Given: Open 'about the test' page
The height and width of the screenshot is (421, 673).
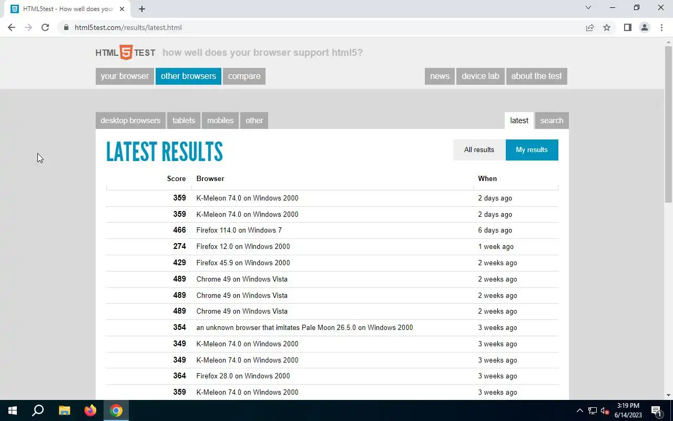Looking at the screenshot, I should (536, 76).
